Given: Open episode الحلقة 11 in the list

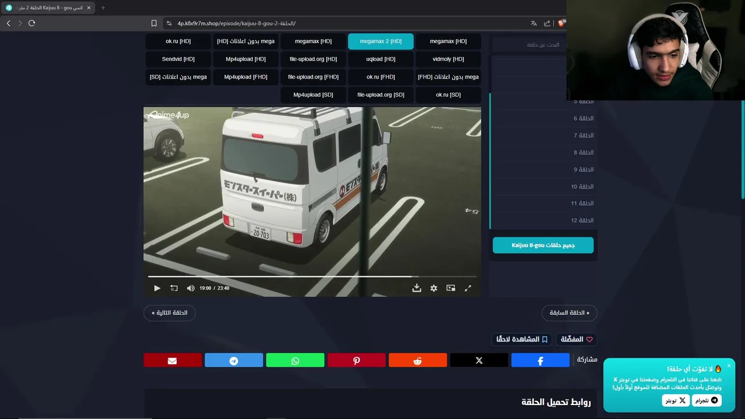Looking at the screenshot, I should (x=544, y=204).
